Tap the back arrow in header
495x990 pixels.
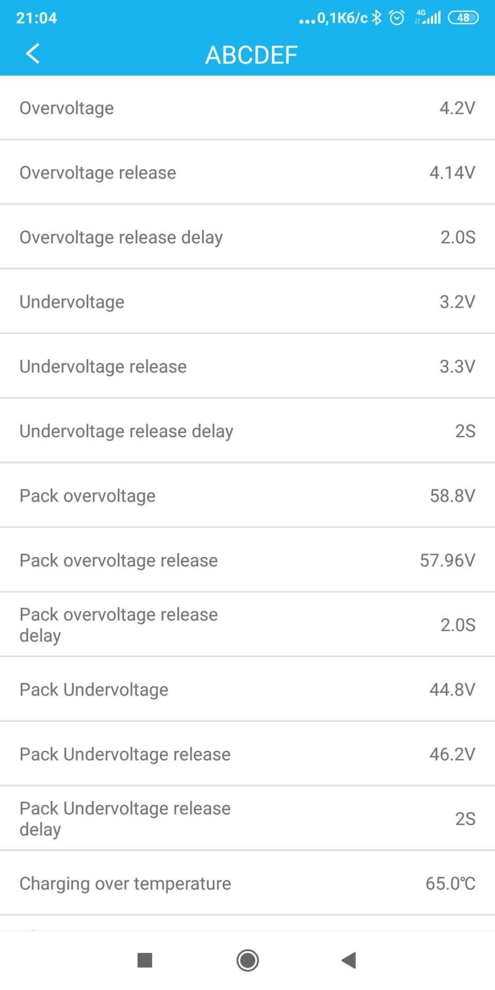[x=32, y=54]
